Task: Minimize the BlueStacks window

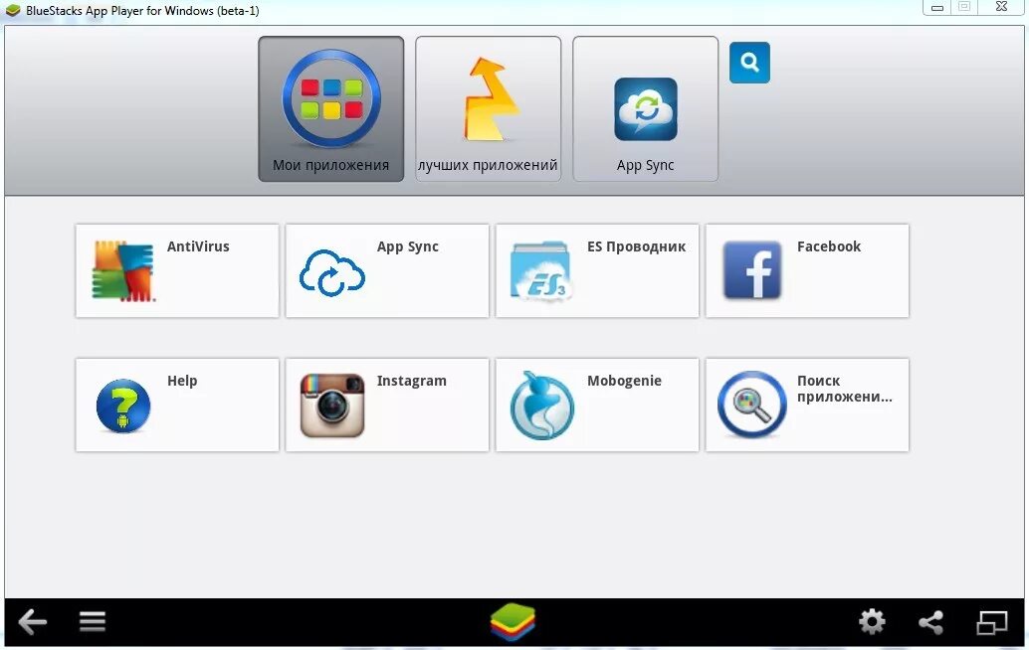Action: (x=937, y=8)
